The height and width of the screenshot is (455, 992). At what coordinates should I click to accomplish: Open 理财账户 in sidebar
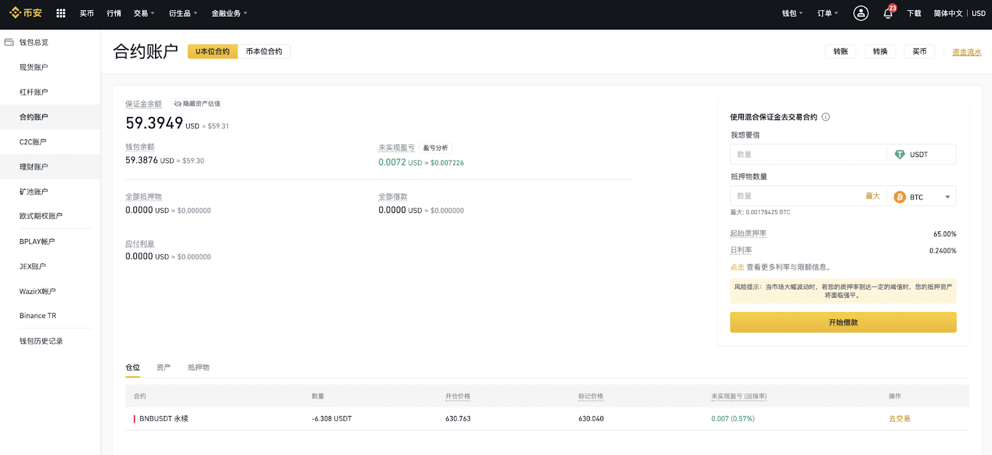point(33,167)
